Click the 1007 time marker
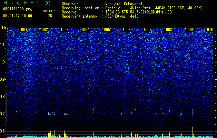The image size is (217, 138). (x=148, y=29)
